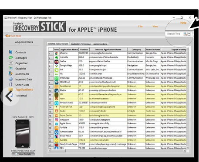Viewport: 199px width, 162px height.
Task: Click the Authenticator app icon in row 20
Action: tap(57, 132)
